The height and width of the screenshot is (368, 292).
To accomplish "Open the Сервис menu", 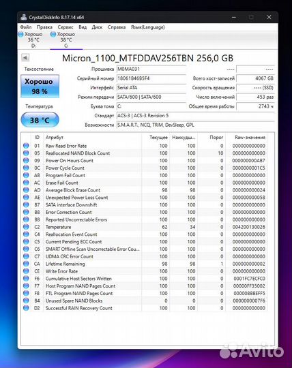I will pos(65,27).
